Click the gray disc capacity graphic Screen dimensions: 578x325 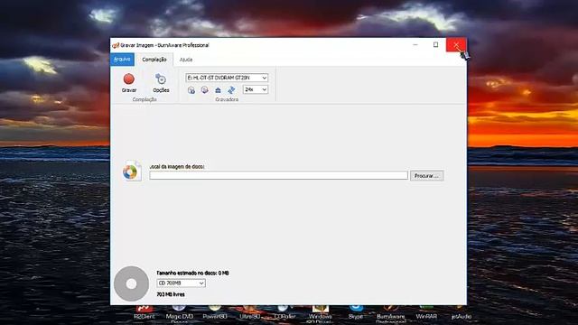[131, 283]
